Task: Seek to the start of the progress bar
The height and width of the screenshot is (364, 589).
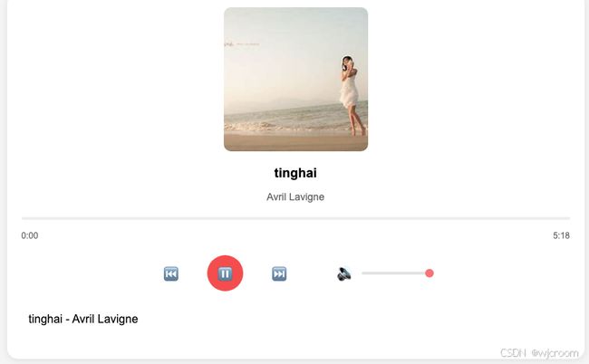Action: pos(23,218)
